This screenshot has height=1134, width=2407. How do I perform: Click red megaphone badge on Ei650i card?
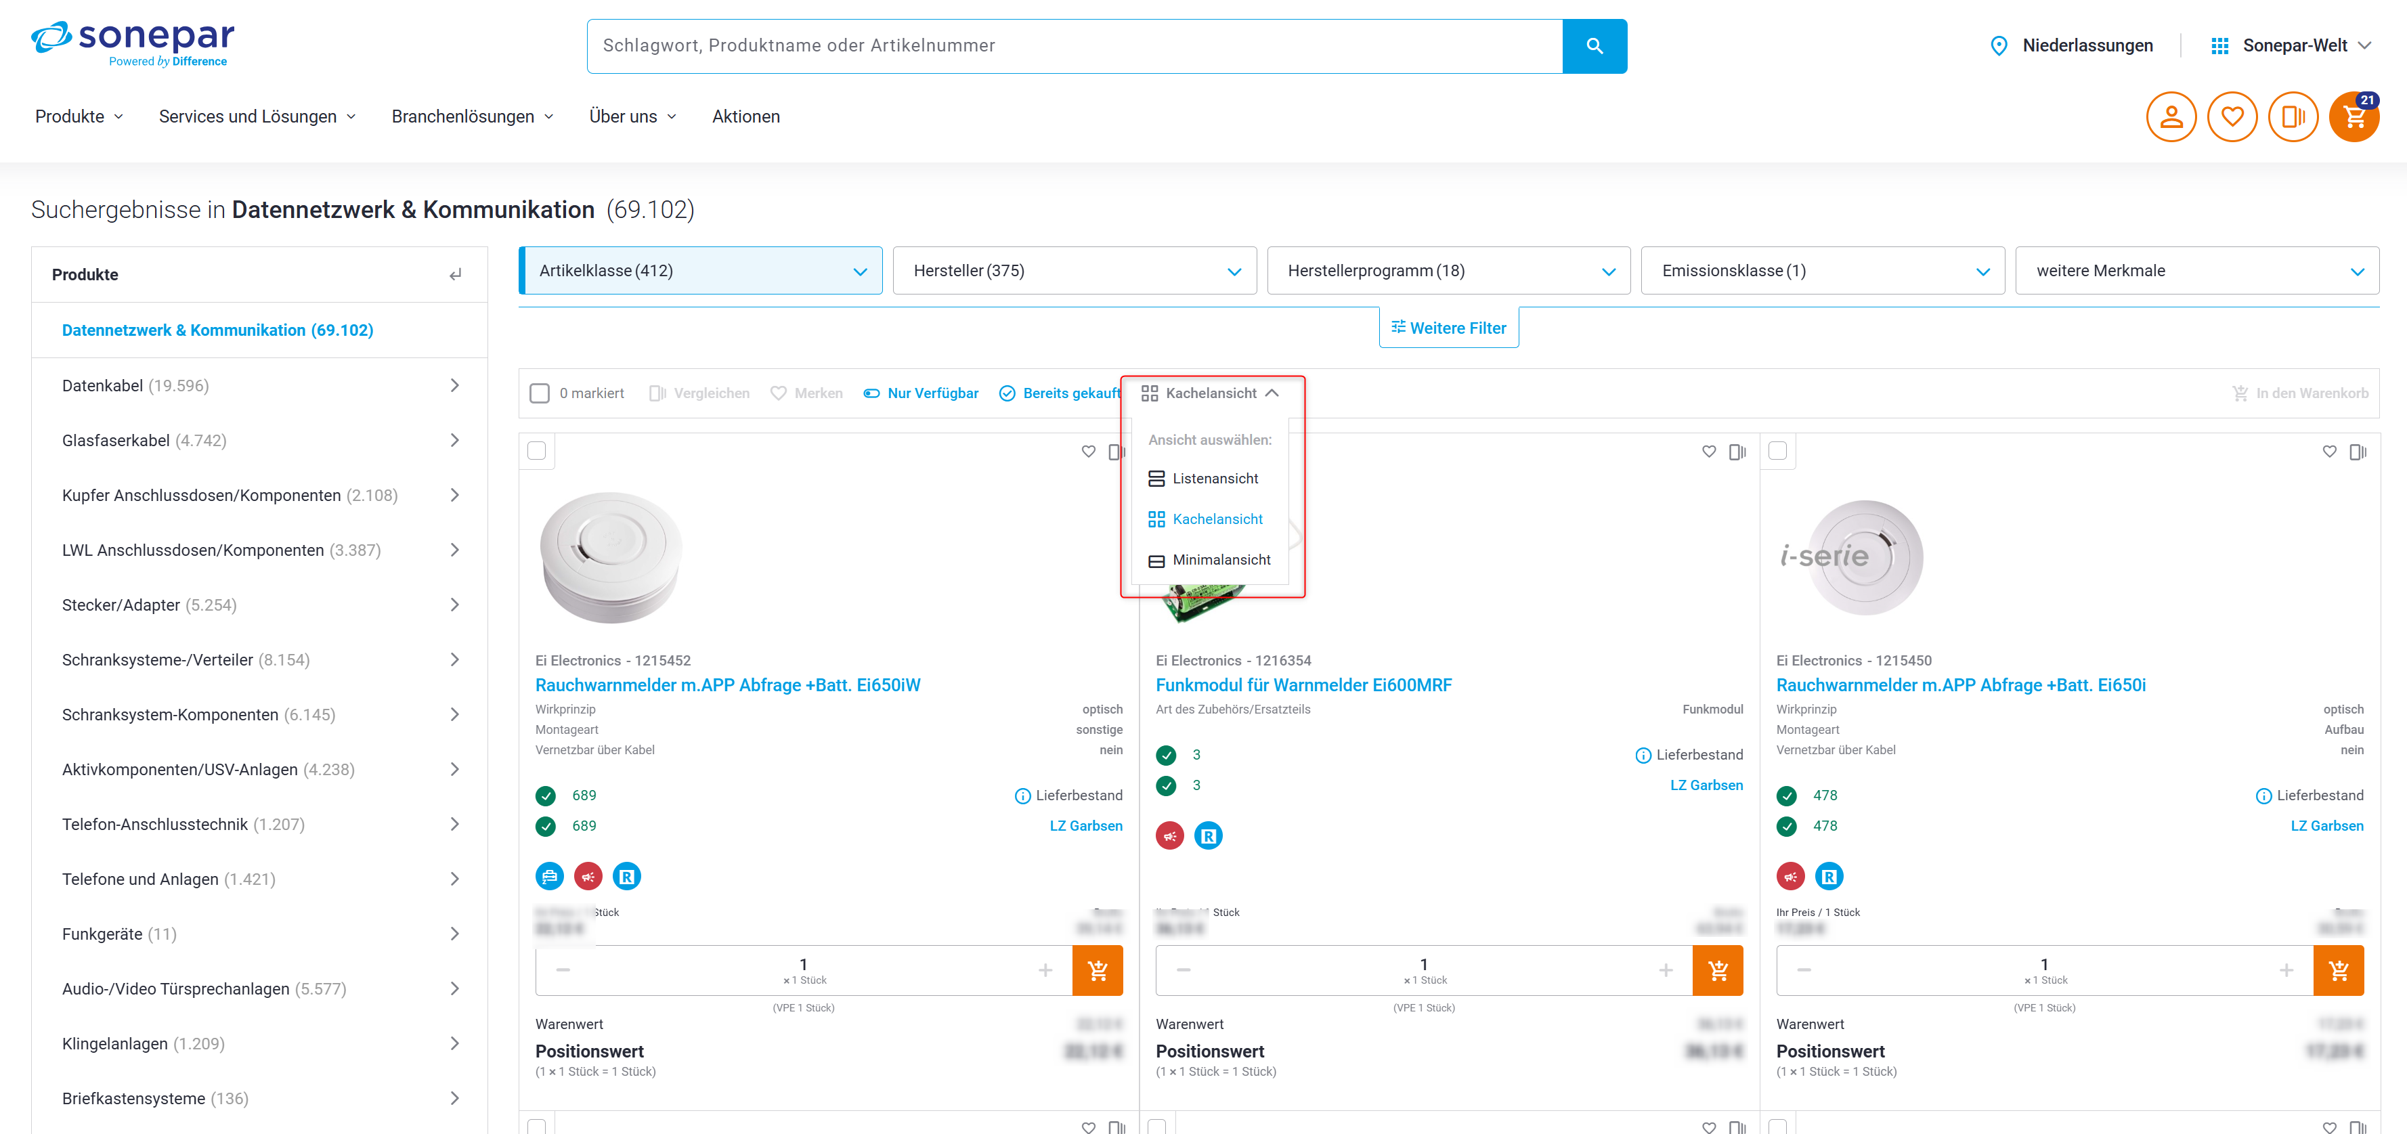(1790, 876)
